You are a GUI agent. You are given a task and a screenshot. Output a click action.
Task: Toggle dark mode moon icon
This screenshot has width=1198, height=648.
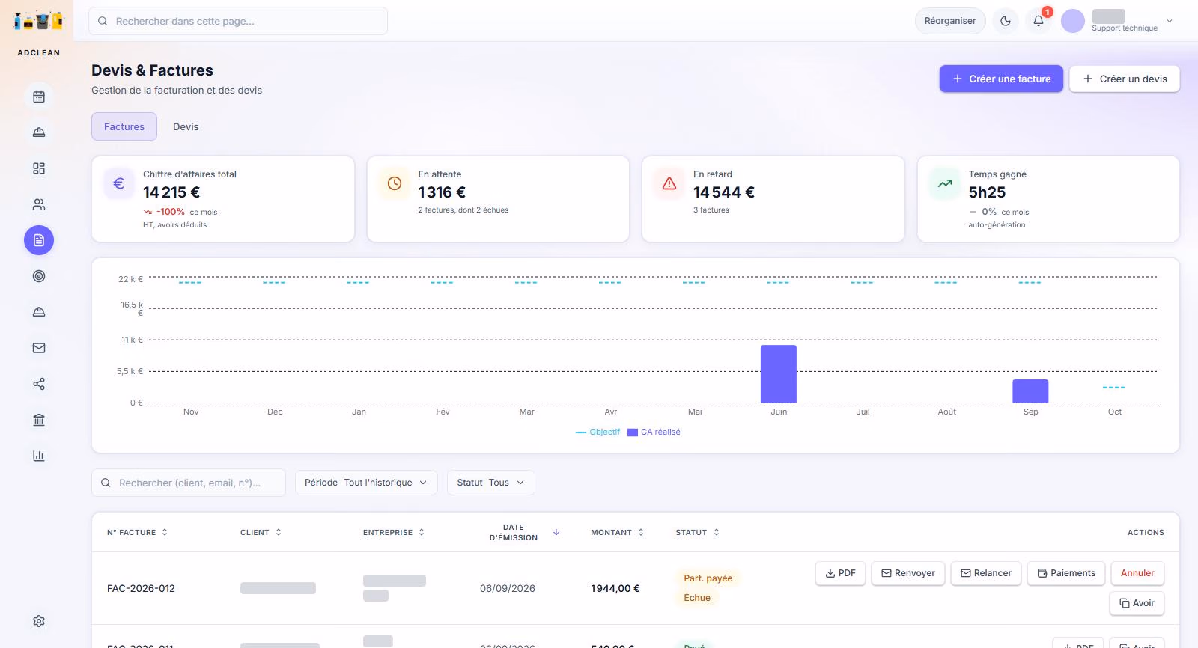1006,21
